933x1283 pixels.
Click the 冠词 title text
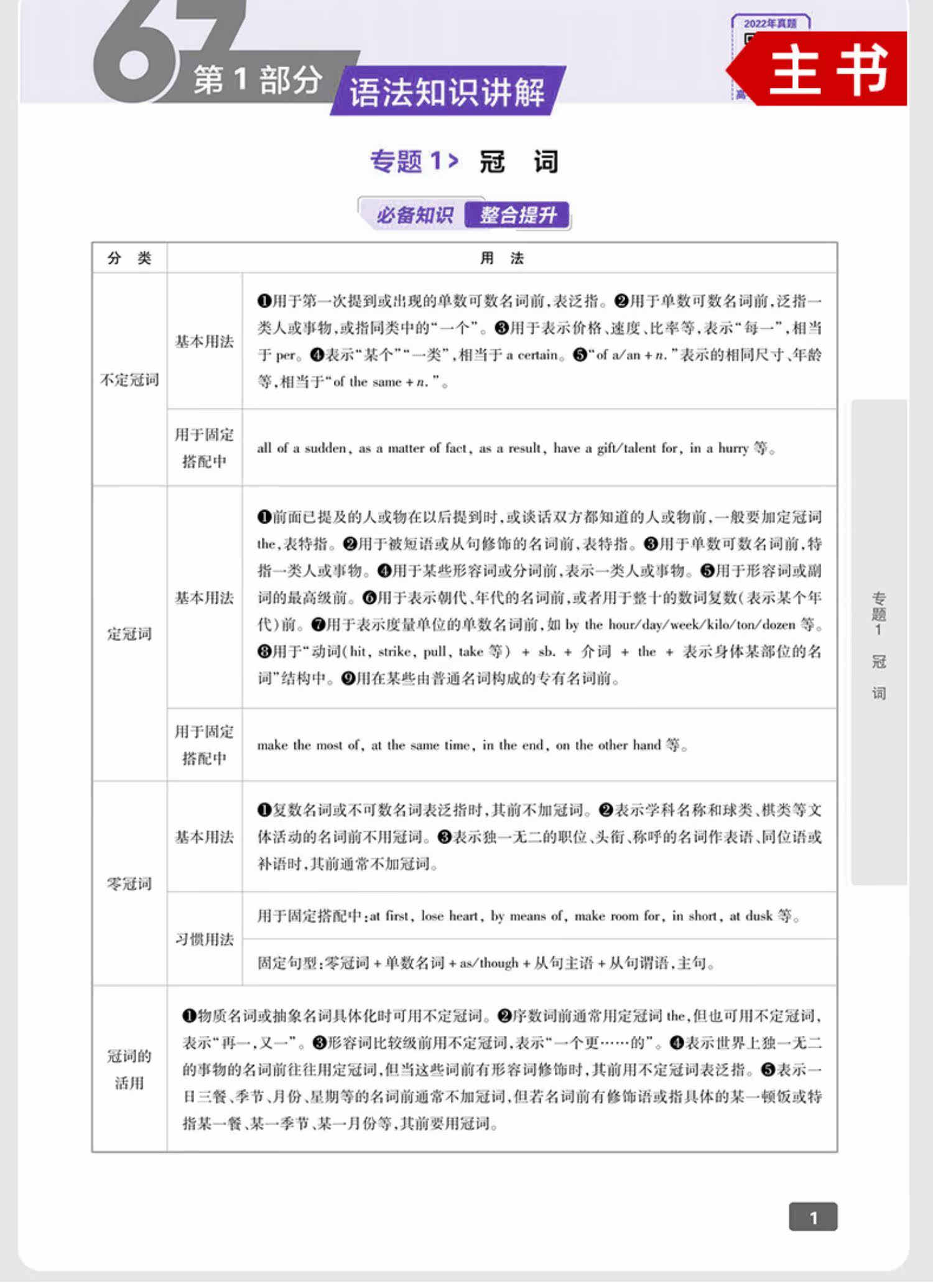[x=519, y=161]
